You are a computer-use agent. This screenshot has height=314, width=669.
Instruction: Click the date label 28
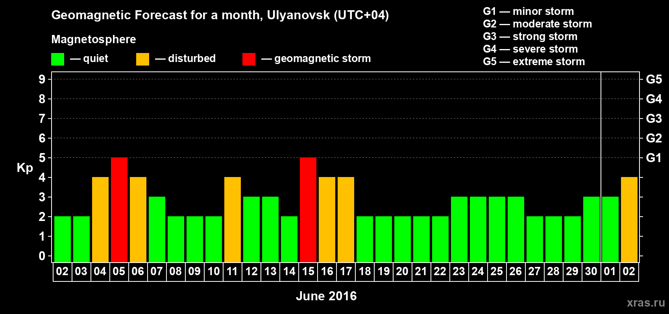pyautogui.click(x=553, y=272)
